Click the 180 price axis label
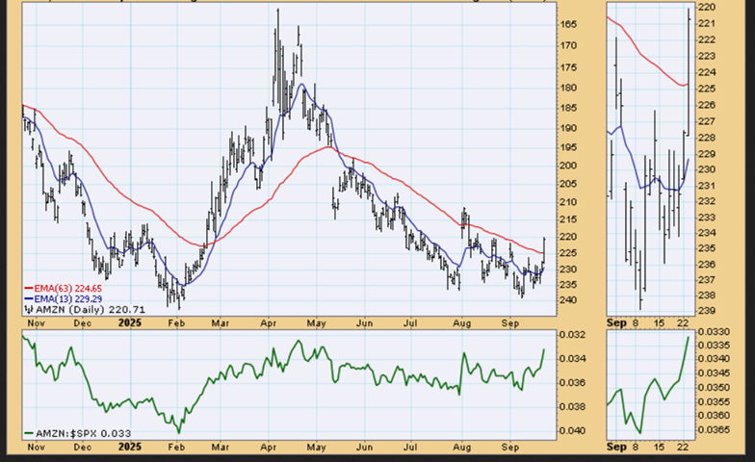This screenshot has width=755, height=462. click(x=569, y=88)
